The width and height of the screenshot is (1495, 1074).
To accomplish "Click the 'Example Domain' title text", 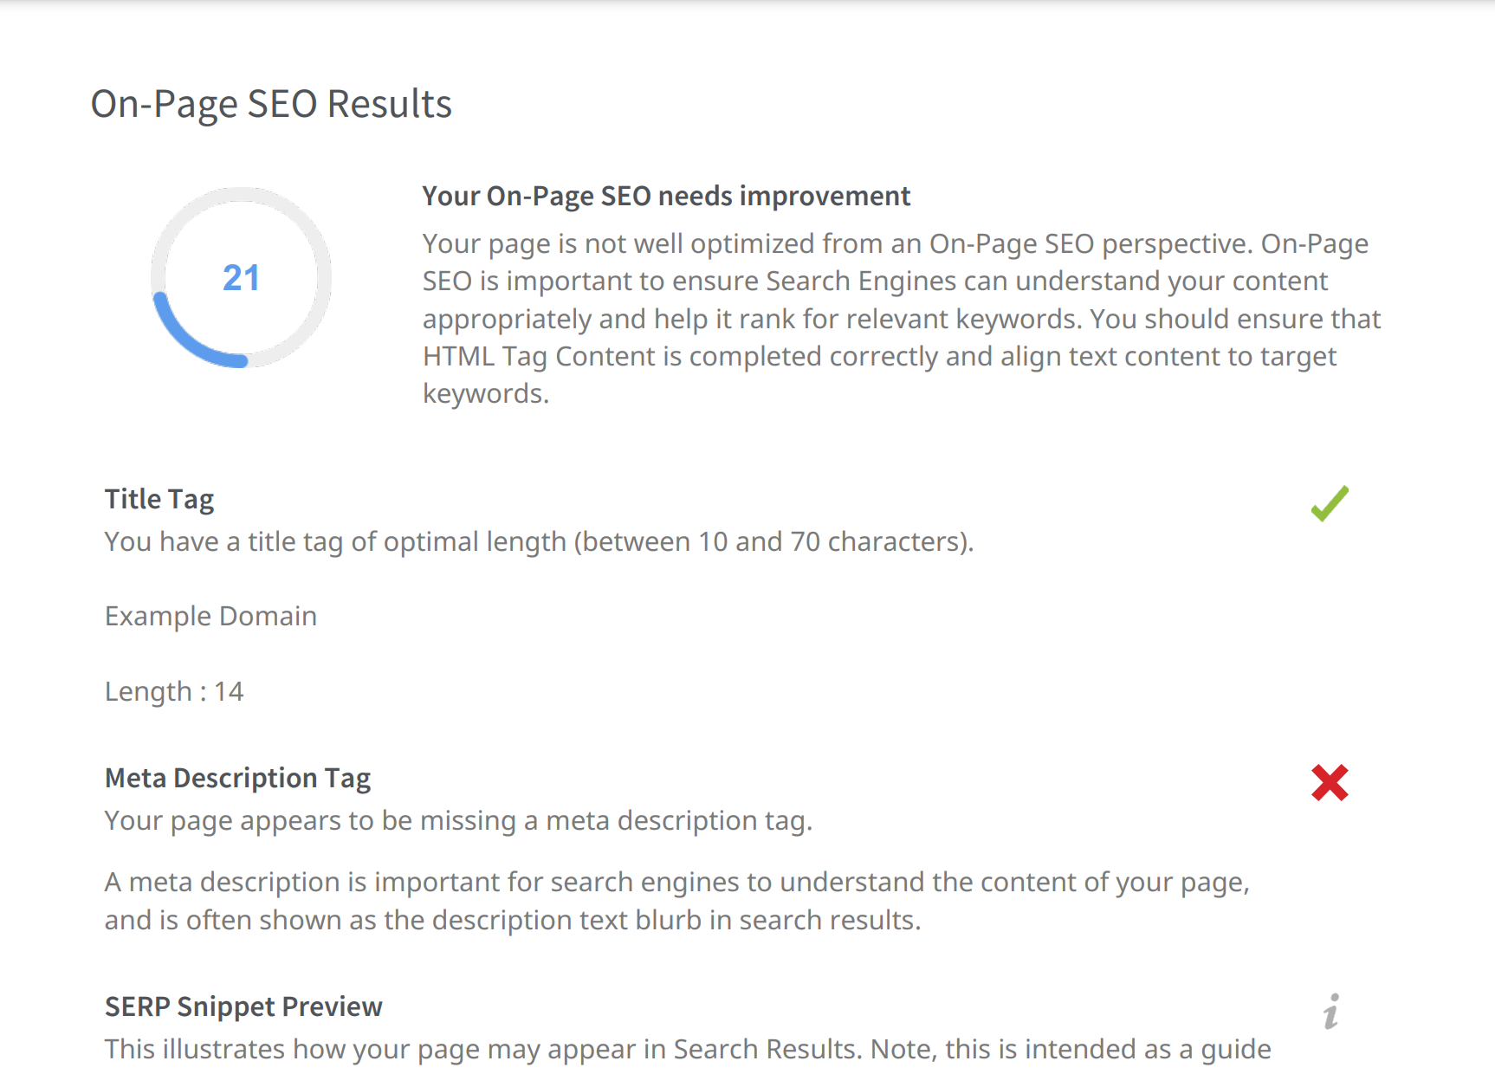I will (210, 616).
